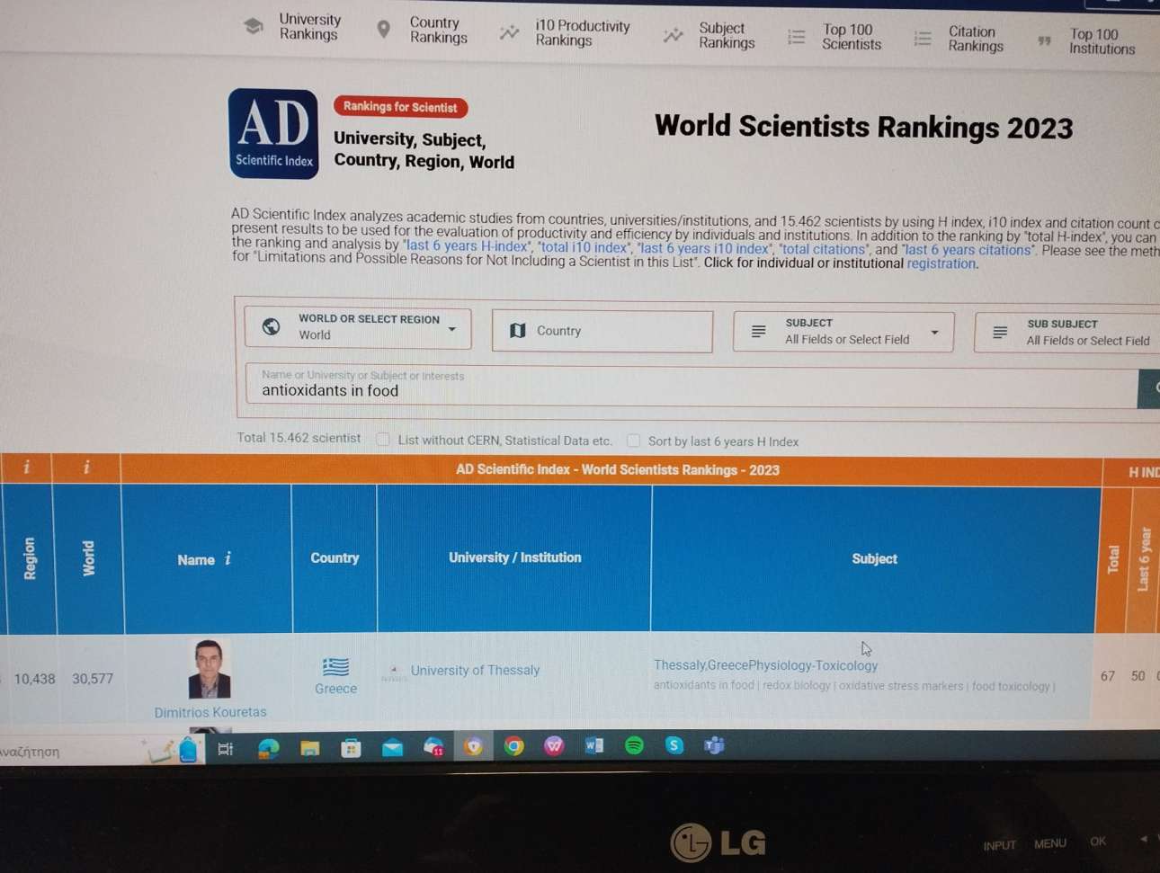Open Microsoft Edge from the taskbar
The image size is (1160, 873).
268,748
